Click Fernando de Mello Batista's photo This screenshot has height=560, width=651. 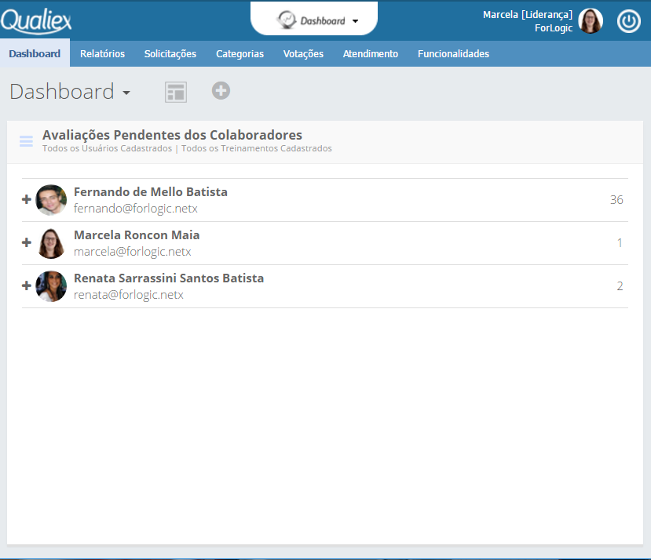click(x=51, y=200)
